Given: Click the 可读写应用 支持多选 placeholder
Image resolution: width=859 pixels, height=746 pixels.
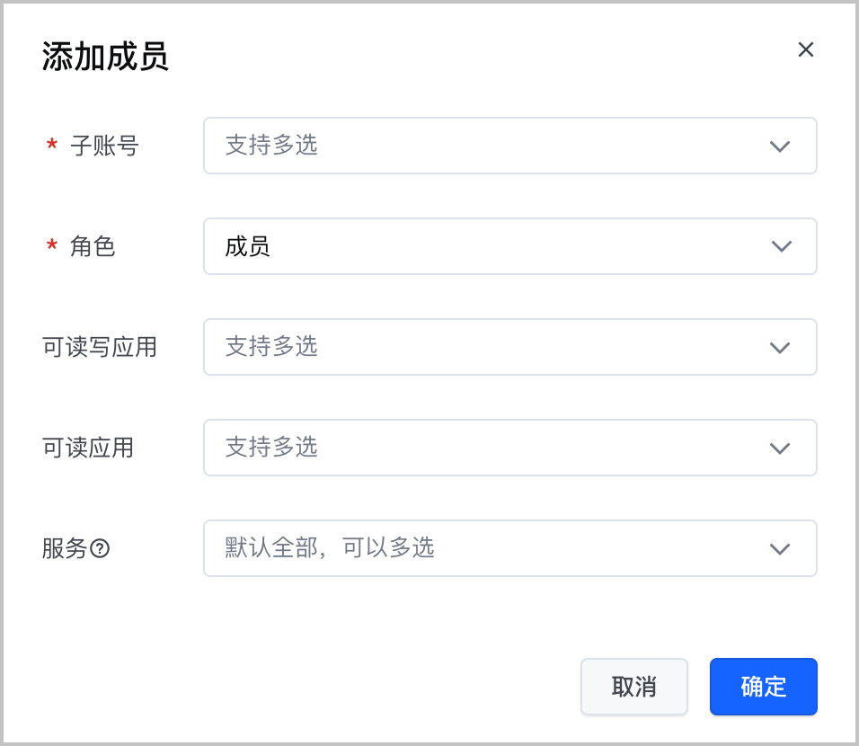Looking at the screenshot, I should (x=271, y=346).
